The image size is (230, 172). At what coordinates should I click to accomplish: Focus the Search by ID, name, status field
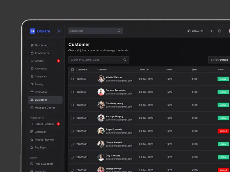(x=99, y=60)
